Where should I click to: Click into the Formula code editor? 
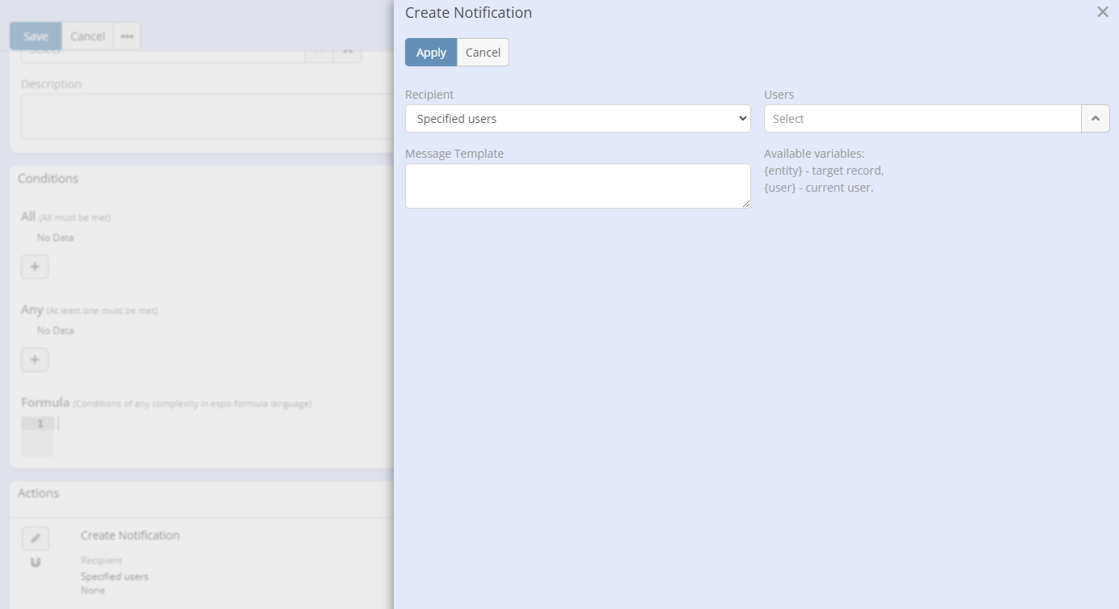click(224, 436)
